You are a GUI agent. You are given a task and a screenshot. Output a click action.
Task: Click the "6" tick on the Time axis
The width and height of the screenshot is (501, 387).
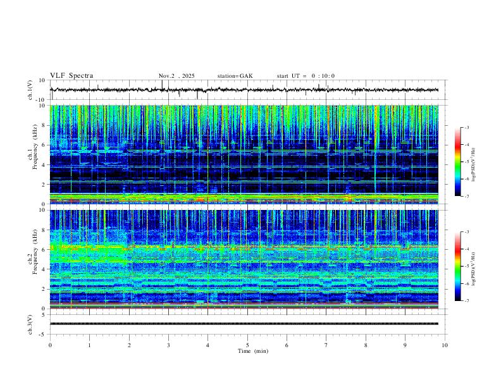[287, 345]
